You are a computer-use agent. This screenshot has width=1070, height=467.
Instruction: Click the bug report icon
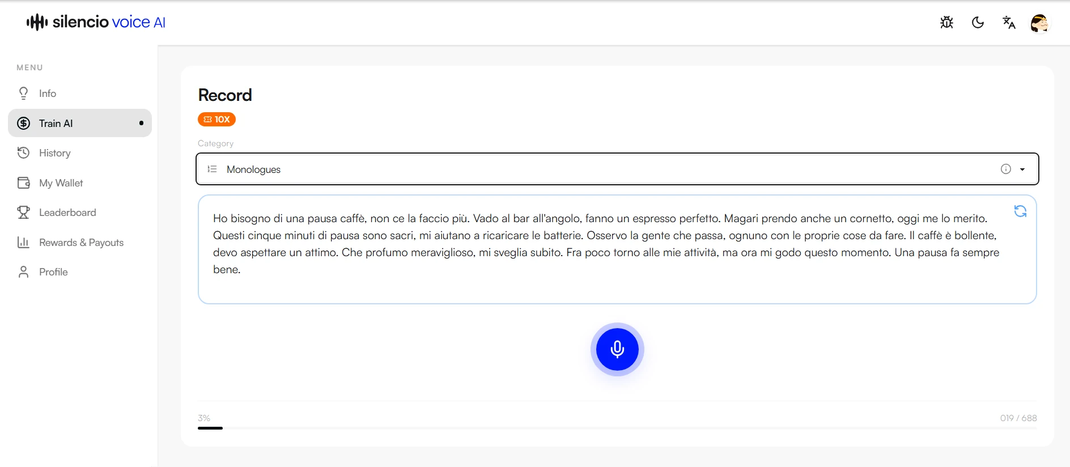pyautogui.click(x=946, y=23)
